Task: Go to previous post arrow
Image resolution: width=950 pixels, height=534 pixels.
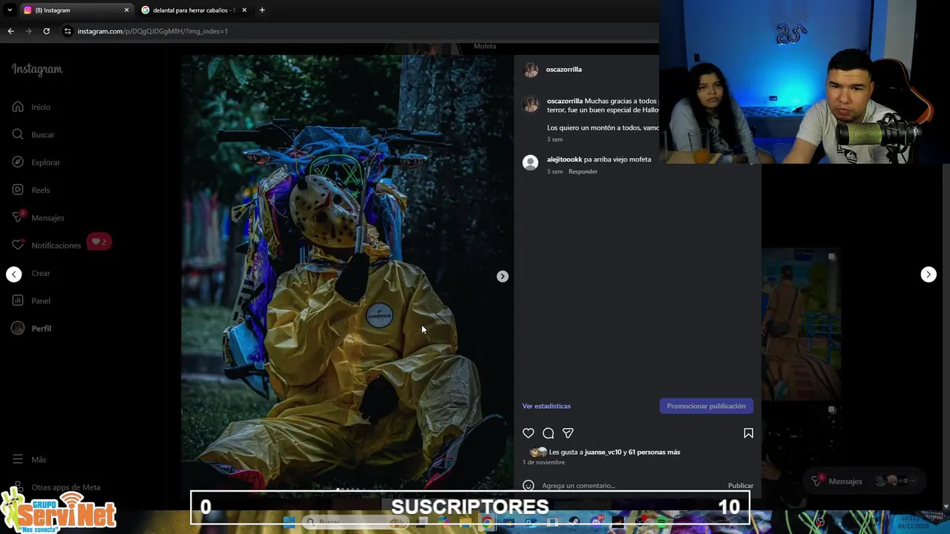Action: click(14, 274)
